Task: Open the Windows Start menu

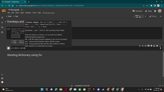Action: 42,89
